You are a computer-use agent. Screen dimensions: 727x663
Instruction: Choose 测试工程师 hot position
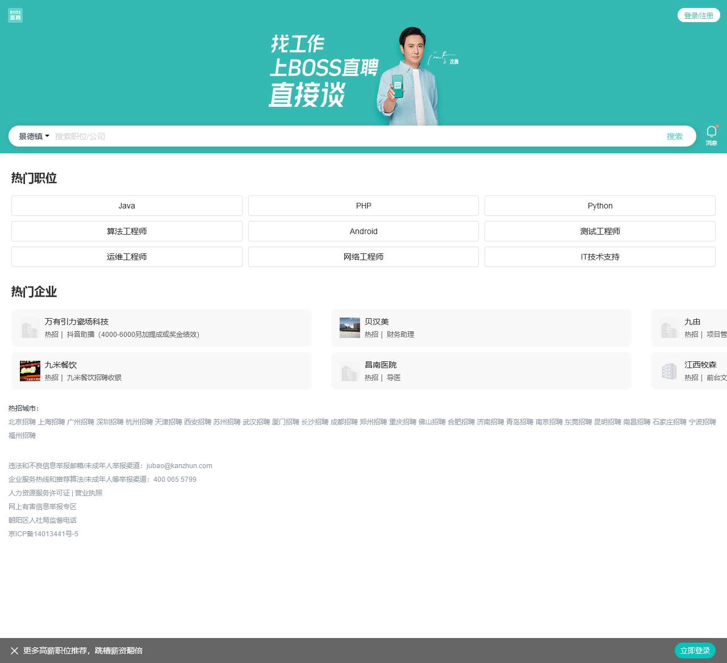click(600, 231)
